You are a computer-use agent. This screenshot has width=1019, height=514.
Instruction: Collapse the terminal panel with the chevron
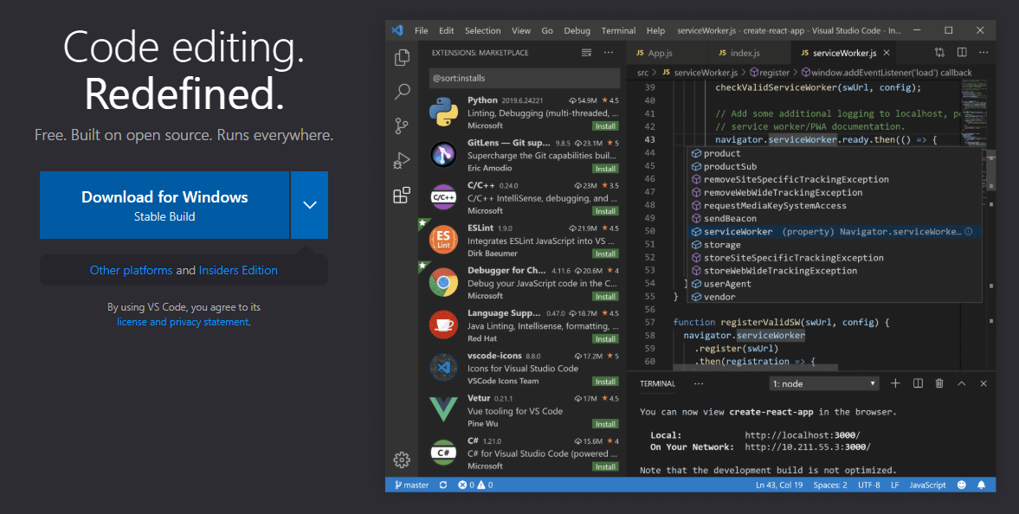pyautogui.click(x=961, y=382)
